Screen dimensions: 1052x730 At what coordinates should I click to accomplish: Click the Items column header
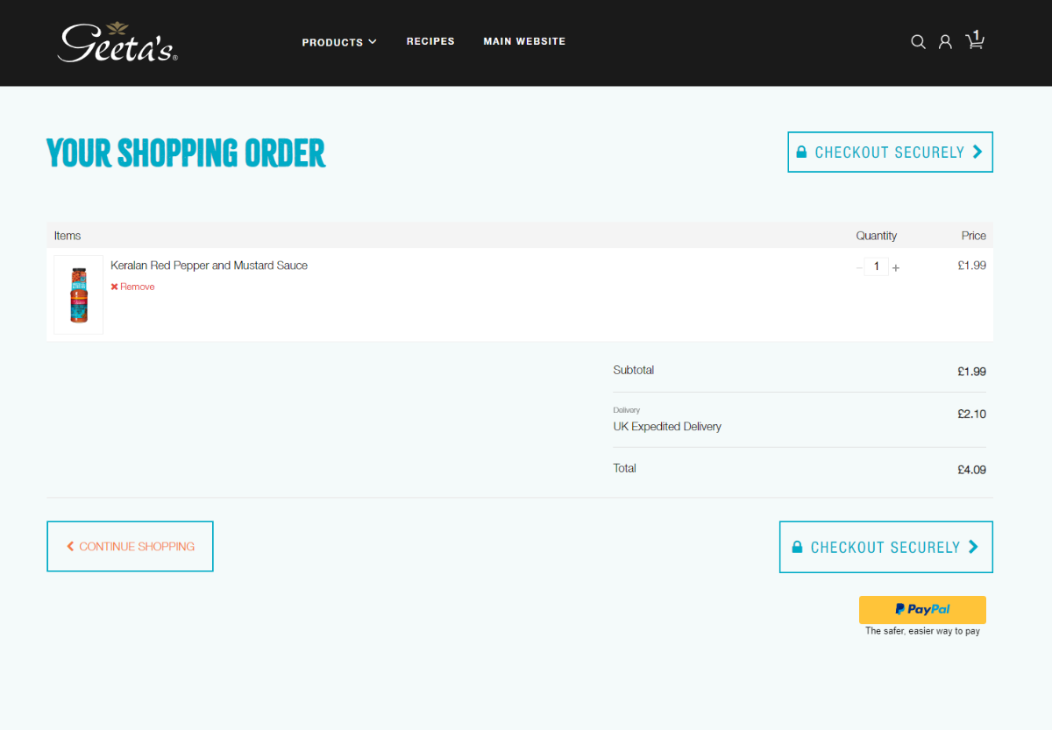pyautogui.click(x=68, y=236)
